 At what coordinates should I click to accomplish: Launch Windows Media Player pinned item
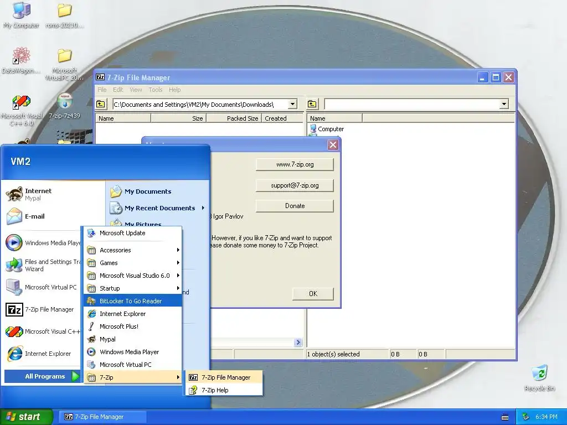pos(43,243)
